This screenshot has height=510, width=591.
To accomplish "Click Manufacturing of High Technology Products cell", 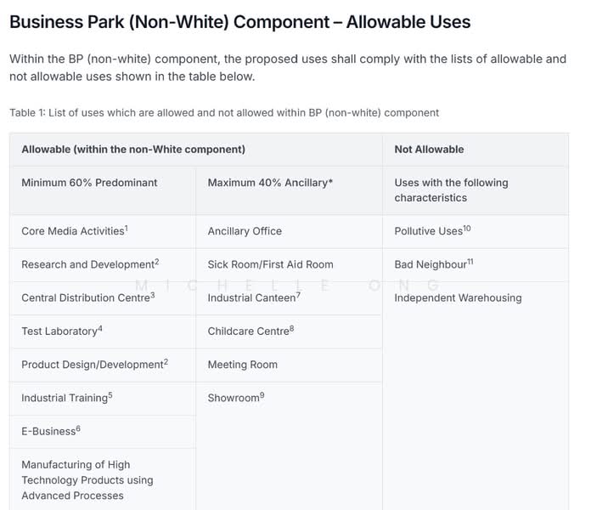I will [103, 479].
